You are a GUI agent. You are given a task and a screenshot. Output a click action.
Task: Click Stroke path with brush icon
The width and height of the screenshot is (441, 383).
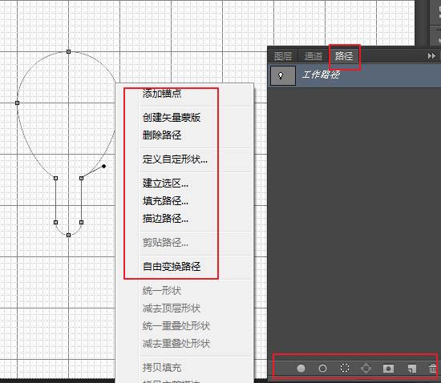coord(322,368)
